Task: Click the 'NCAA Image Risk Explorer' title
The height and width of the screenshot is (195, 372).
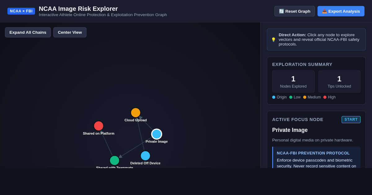Action: point(78,9)
